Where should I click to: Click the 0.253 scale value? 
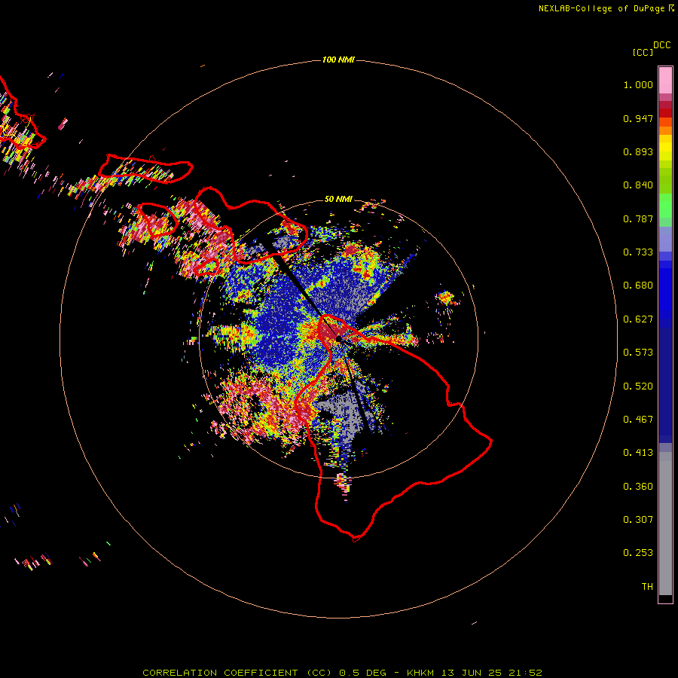(x=638, y=553)
